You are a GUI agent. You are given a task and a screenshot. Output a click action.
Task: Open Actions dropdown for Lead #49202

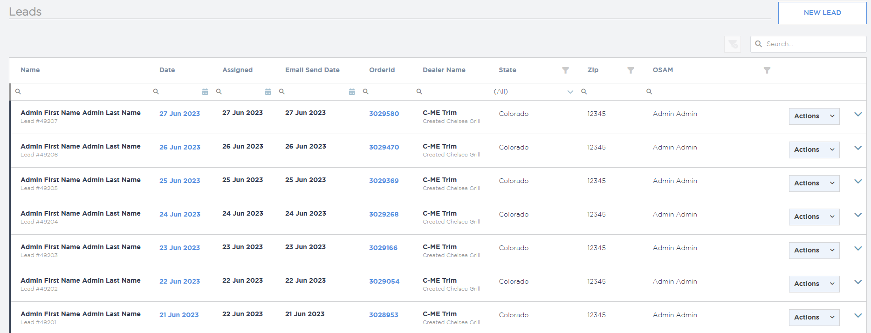[x=814, y=284]
